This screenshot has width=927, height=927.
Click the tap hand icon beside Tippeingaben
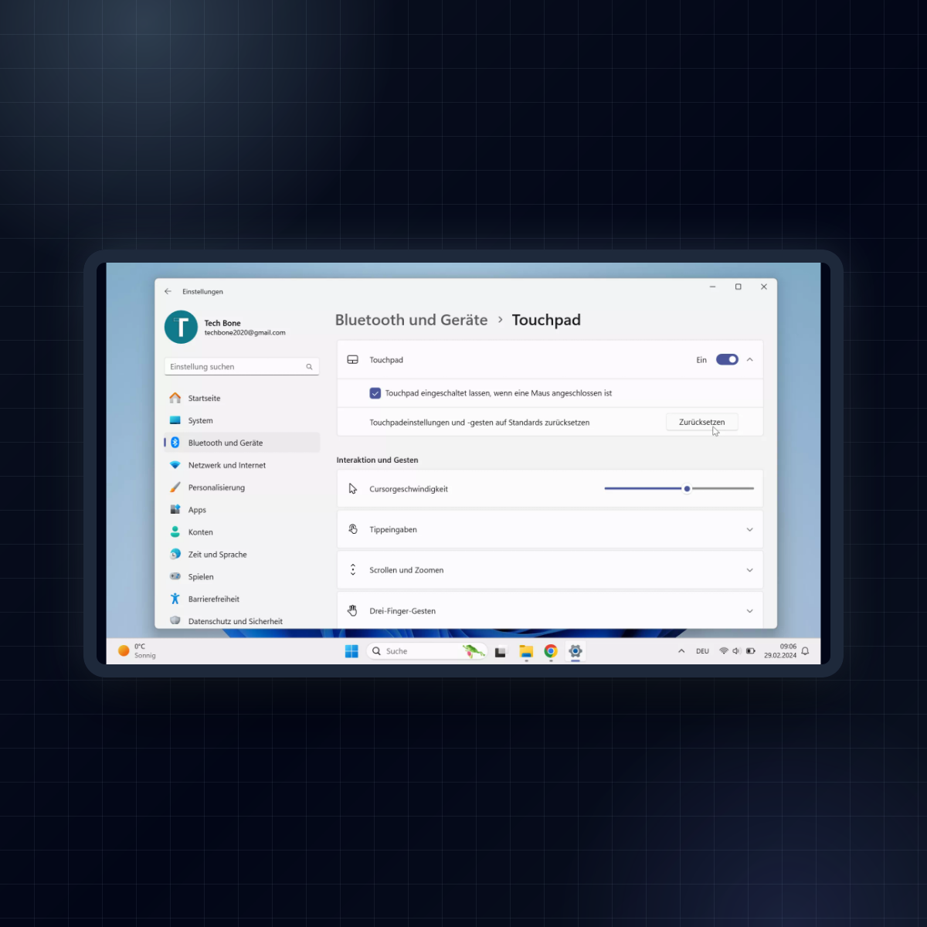click(352, 529)
